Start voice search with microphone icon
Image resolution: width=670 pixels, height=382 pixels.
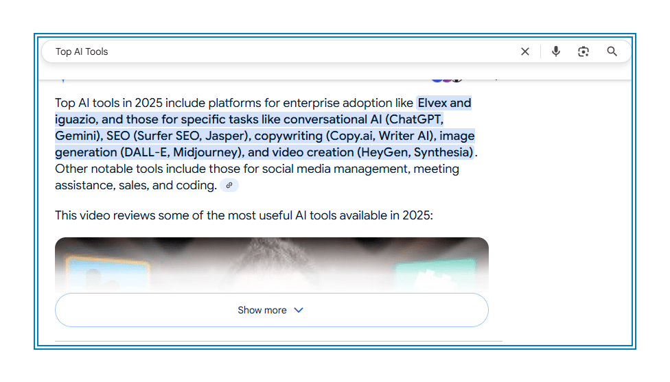555,51
